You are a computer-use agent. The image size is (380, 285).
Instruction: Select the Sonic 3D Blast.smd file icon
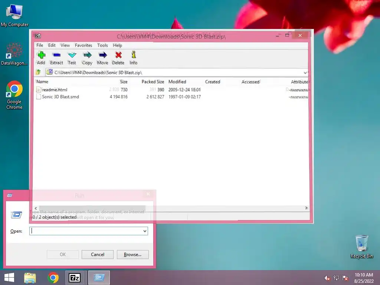[x=38, y=96]
